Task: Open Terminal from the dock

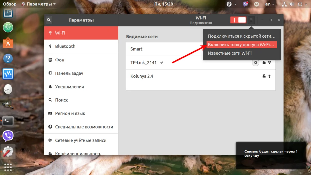Action: [8, 121]
